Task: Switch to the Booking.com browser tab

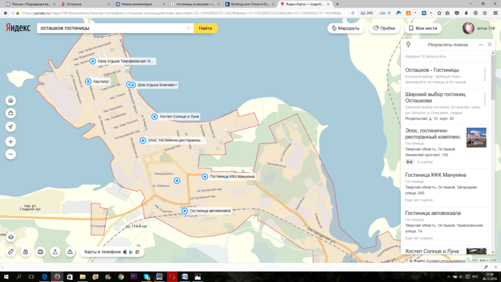Action: (x=247, y=4)
